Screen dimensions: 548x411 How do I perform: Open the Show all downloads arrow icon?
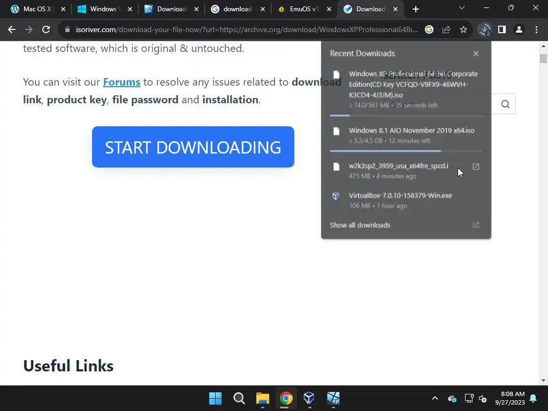(476, 225)
